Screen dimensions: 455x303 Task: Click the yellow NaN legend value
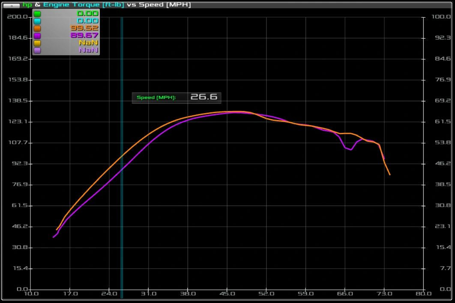pyautogui.click(x=88, y=43)
